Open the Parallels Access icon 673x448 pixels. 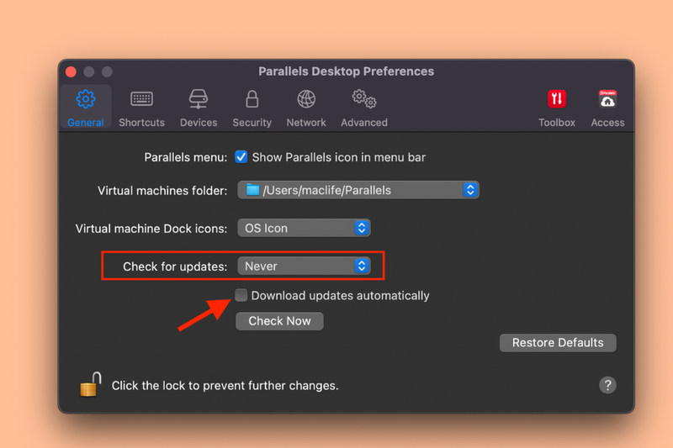coord(607,108)
